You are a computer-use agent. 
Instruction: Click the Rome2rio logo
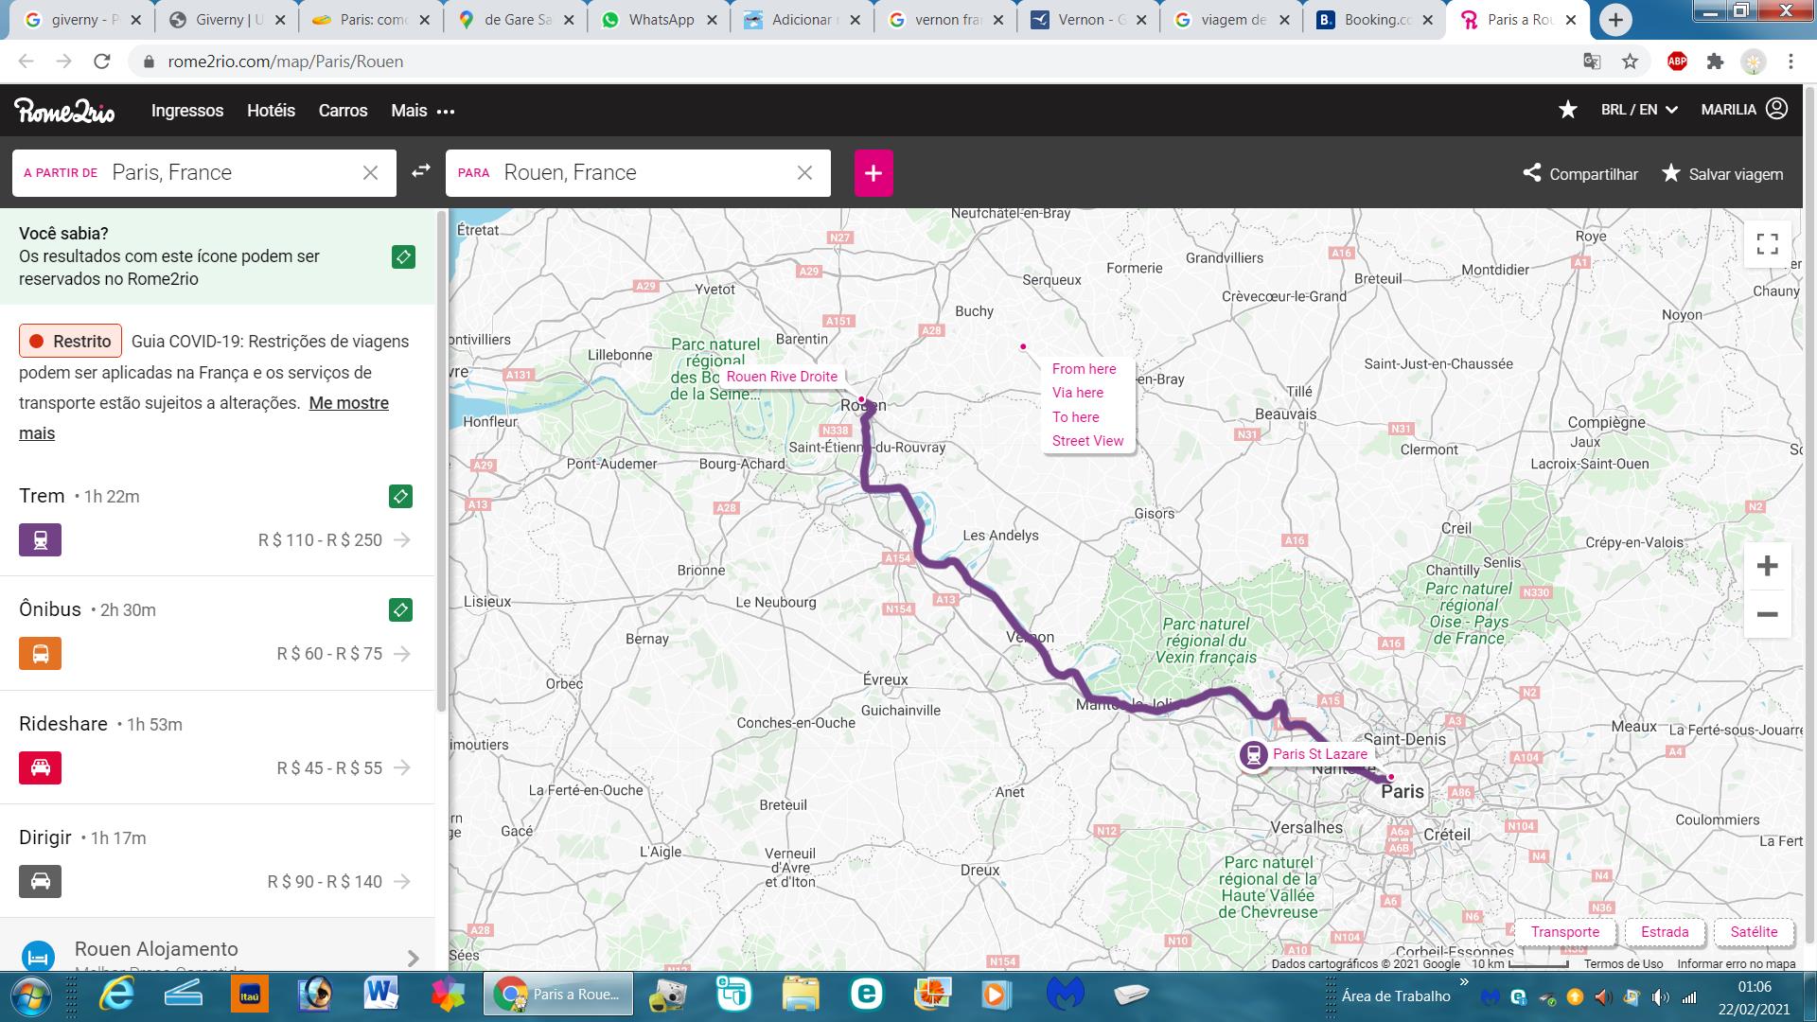tap(64, 111)
